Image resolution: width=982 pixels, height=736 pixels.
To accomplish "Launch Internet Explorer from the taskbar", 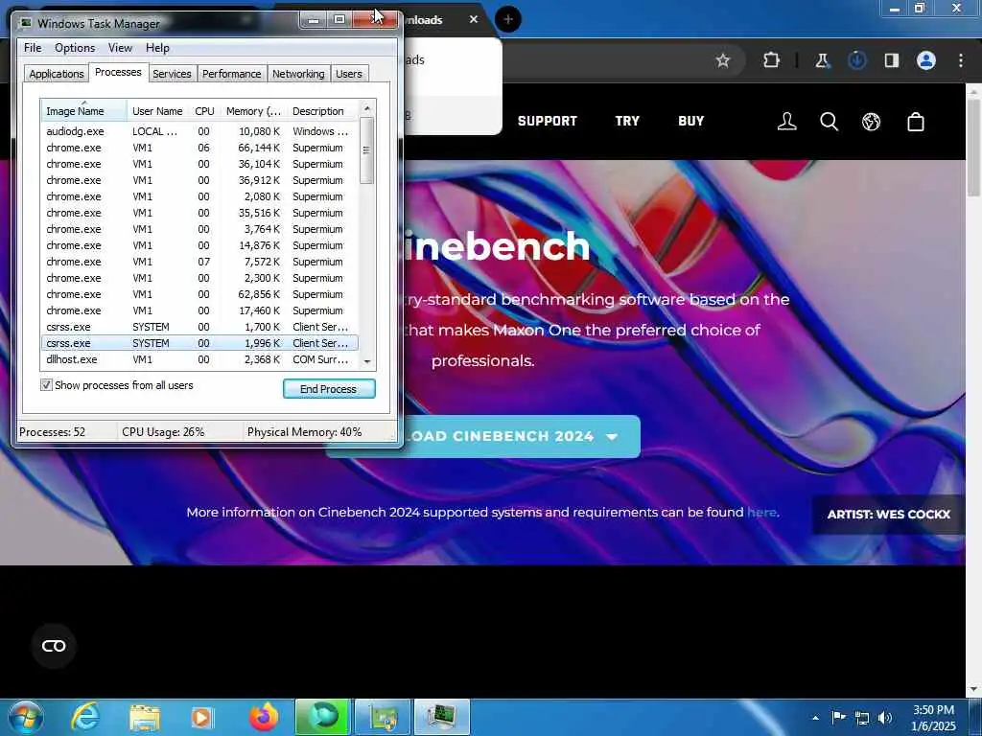I will [85, 717].
